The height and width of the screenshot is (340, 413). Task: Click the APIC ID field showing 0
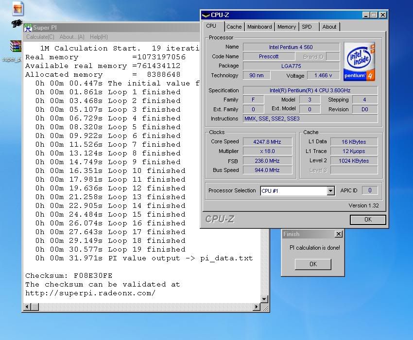pos(370,190)
